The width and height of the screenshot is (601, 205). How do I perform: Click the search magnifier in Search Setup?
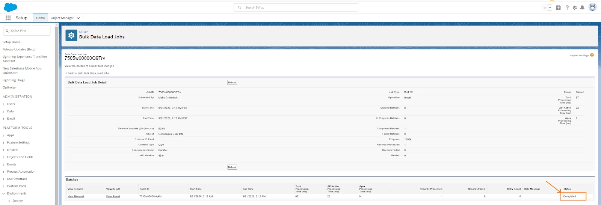(x=240, y=8)
